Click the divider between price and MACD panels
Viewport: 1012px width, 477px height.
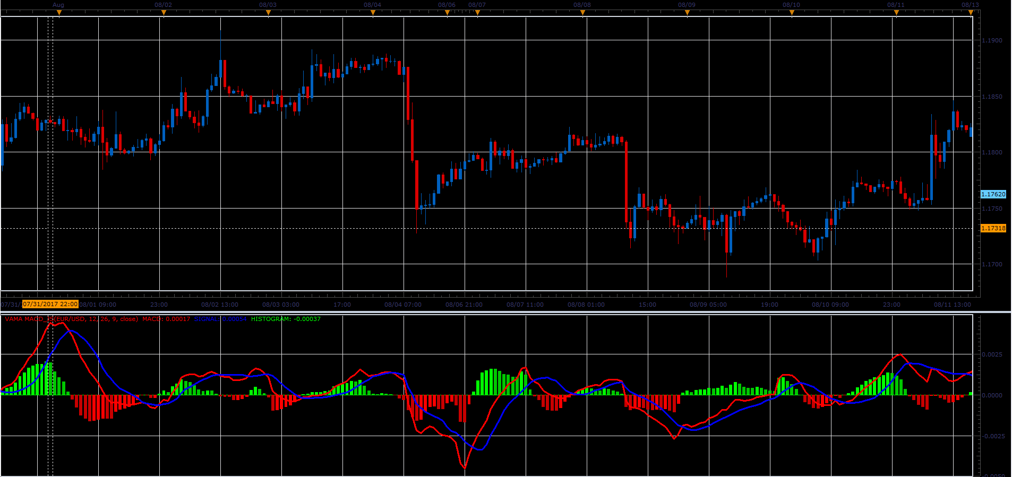505,312
